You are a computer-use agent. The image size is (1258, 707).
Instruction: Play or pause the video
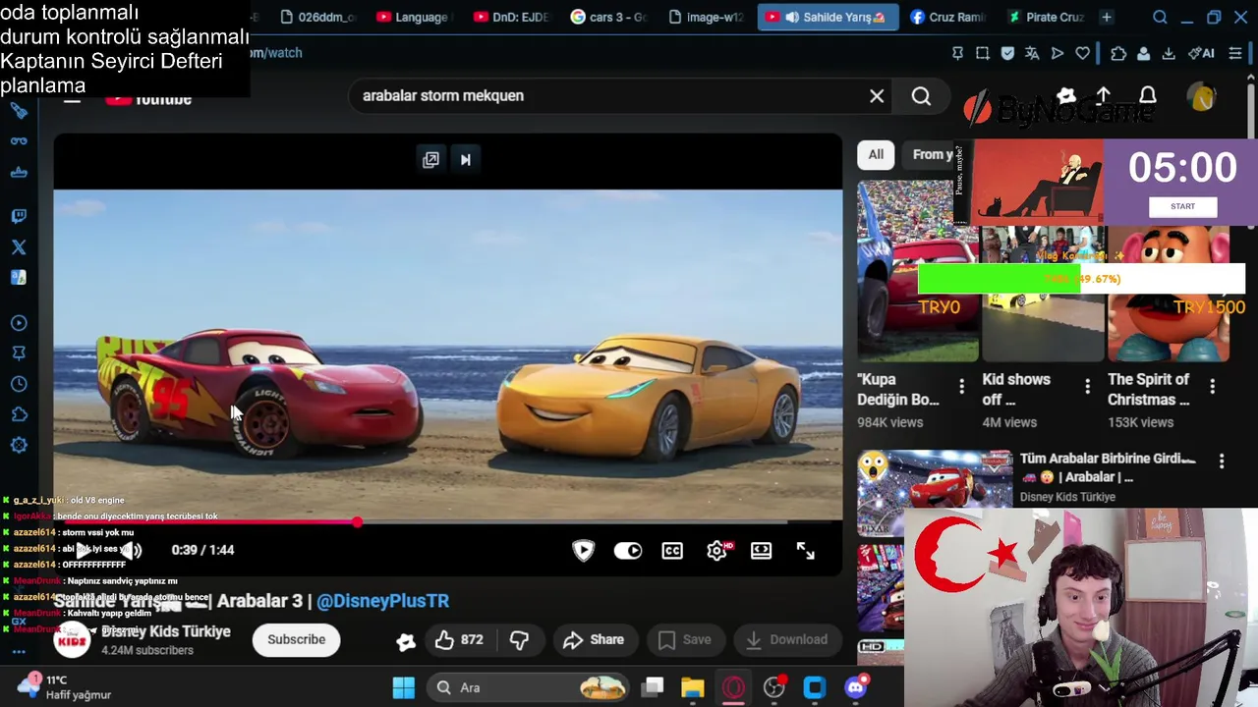tap(86, 551)
